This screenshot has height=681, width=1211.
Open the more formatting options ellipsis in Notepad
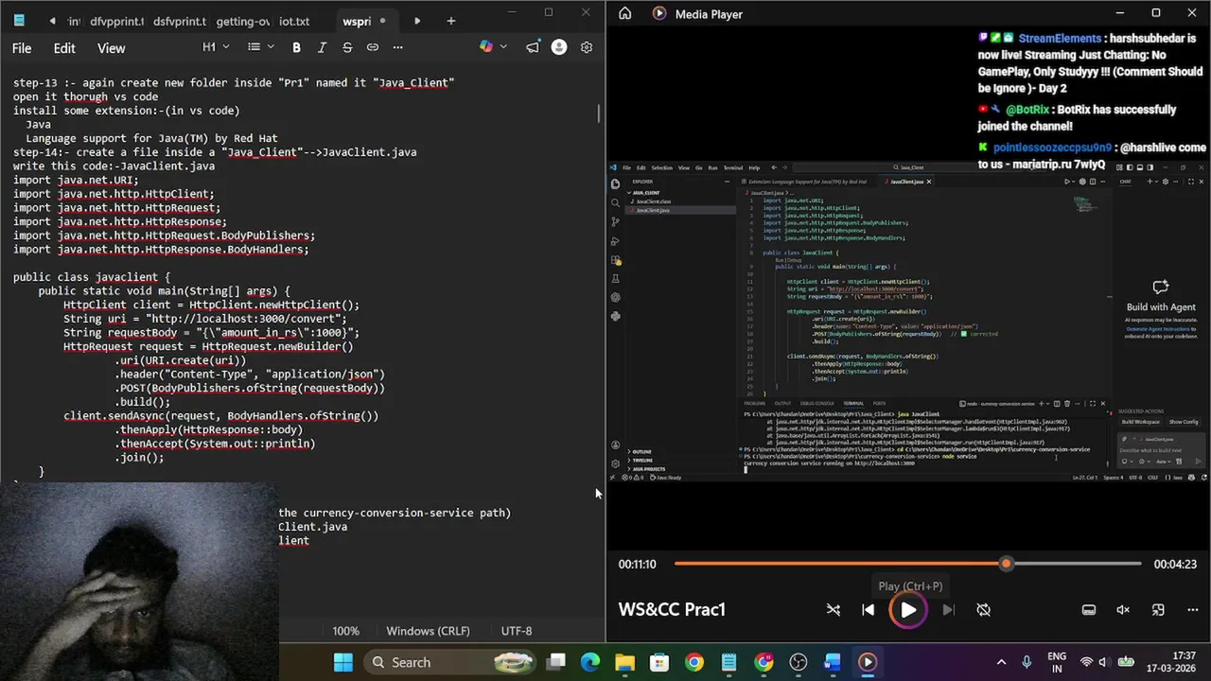coord(397,47)
